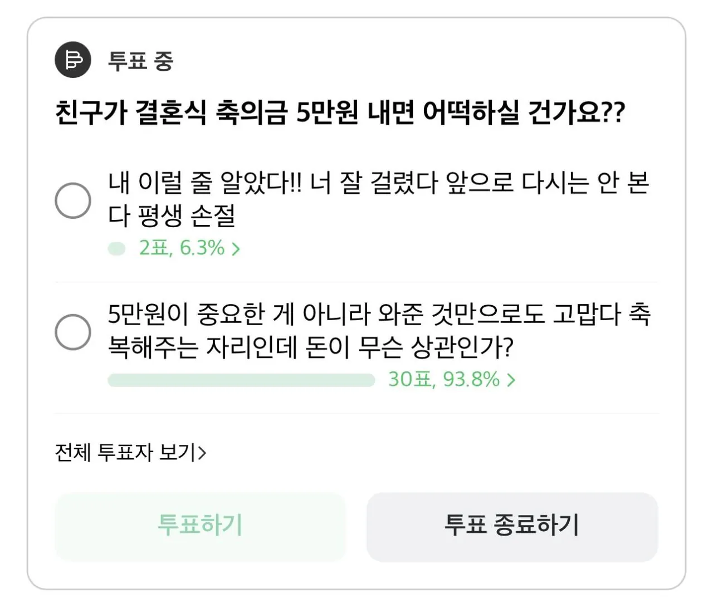Click the arrow after 전체 투표자 보기
713x603 pixels.
tap(202, 453)
